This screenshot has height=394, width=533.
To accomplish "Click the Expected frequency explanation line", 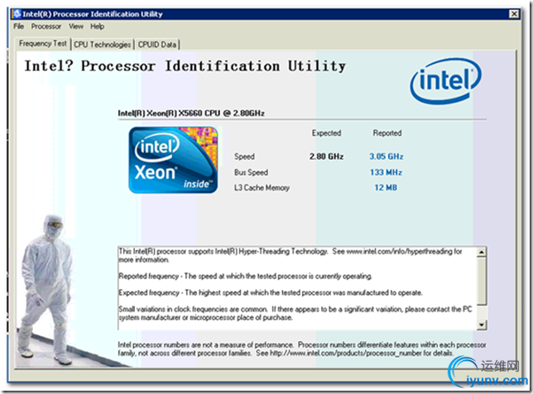I will 271,293.
